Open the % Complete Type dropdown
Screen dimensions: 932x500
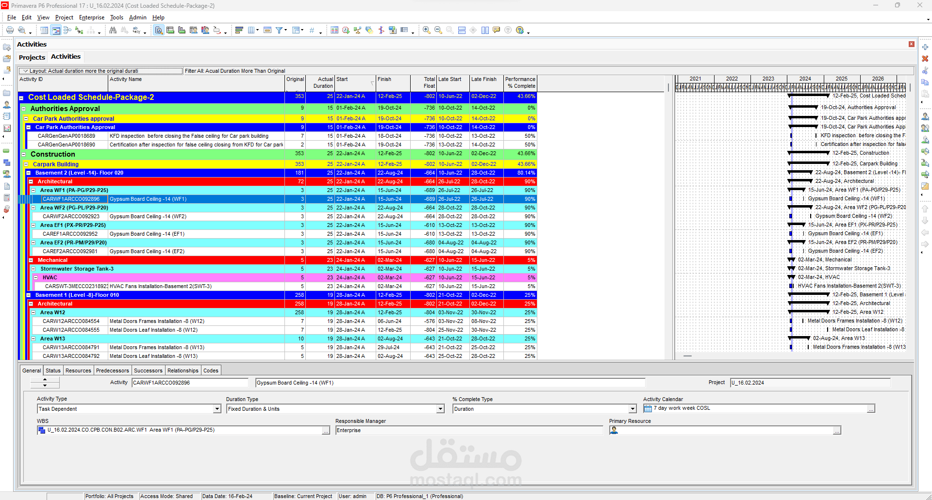pos(632,409)
